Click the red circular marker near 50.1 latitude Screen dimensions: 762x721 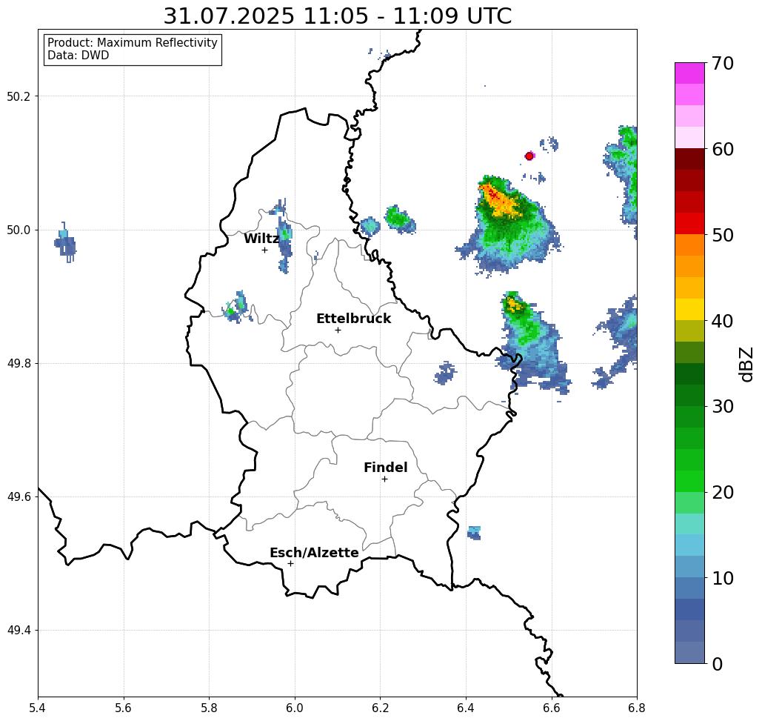529,156
